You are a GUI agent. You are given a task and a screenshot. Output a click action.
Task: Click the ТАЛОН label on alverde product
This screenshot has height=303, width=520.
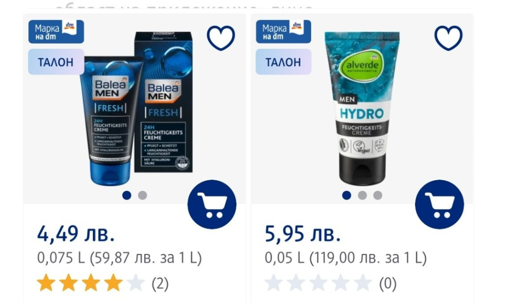tap(284, 62)
